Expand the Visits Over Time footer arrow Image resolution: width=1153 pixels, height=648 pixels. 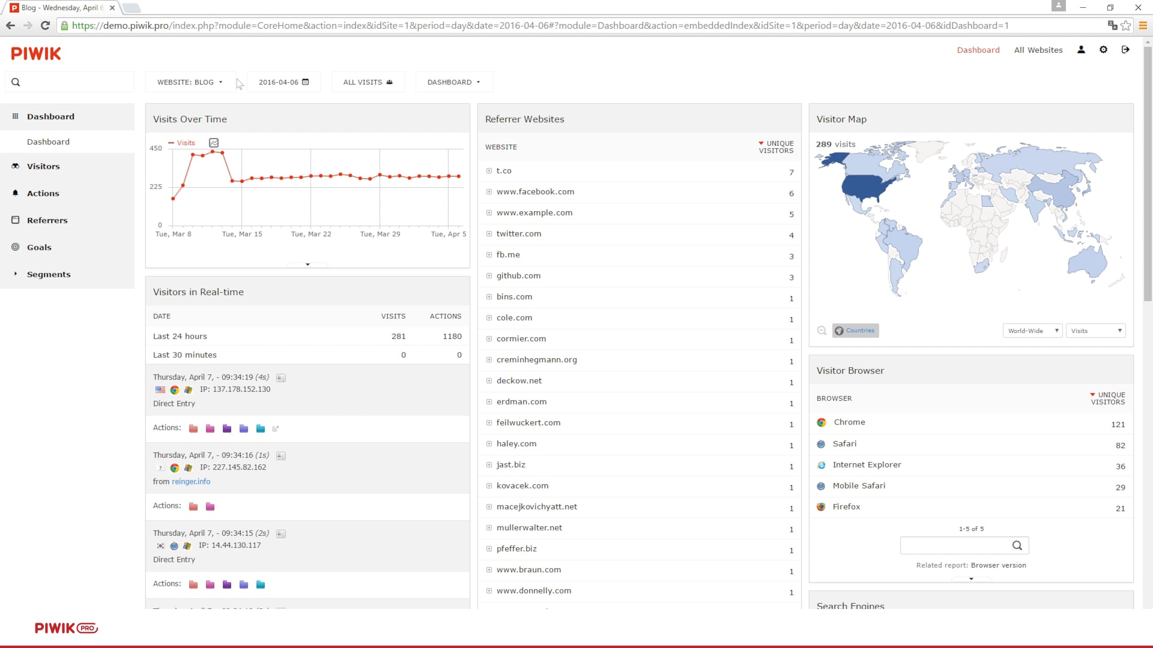[307, 265]
